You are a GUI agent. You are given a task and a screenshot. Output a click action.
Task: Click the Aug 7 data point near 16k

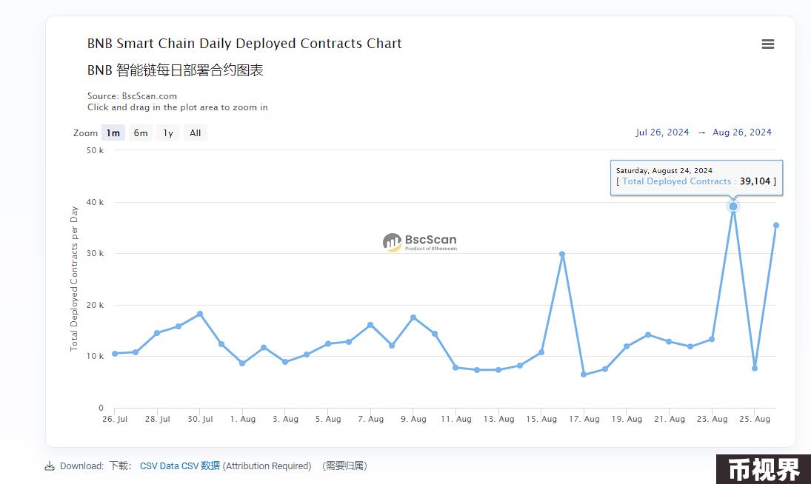coord(370,325)
